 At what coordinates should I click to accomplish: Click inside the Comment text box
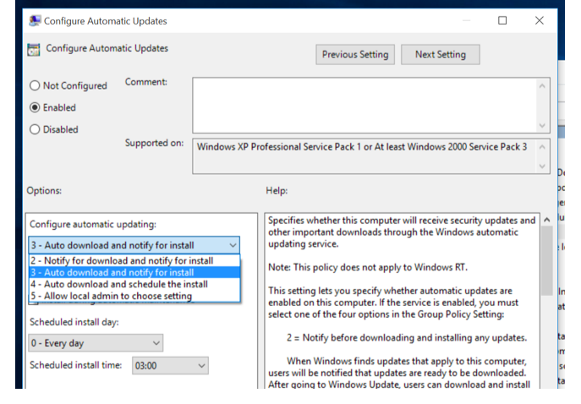(364, 105)
